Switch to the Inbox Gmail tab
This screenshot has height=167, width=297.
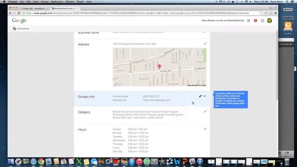35,8
